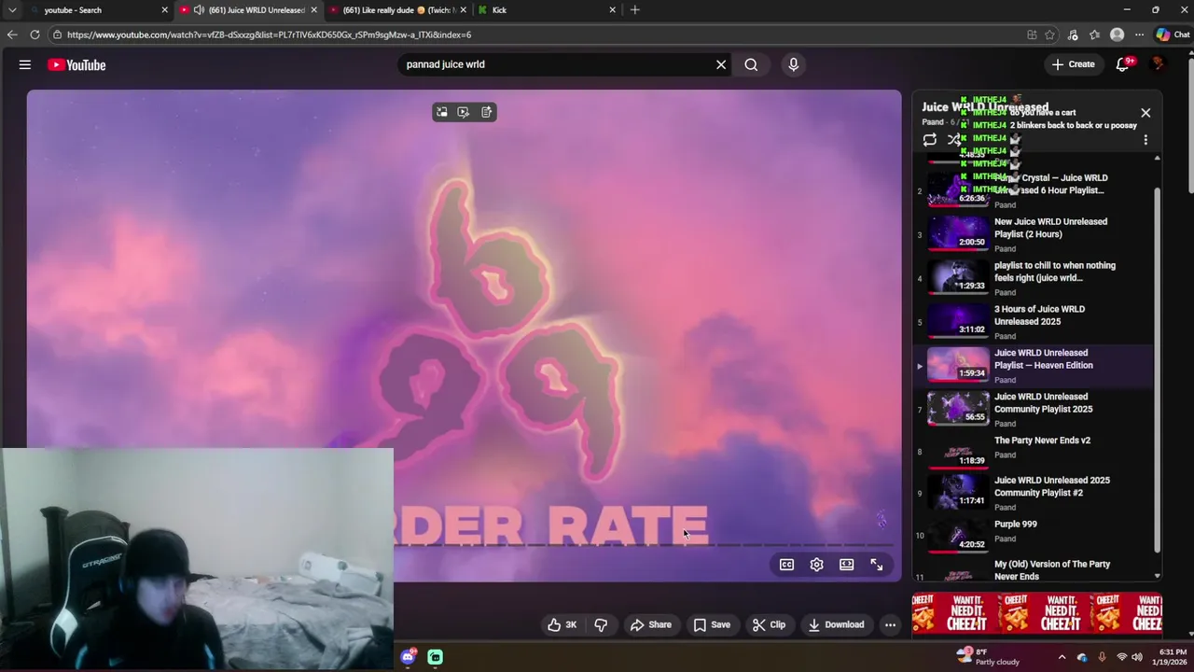
Task: Open a new browser tab
Action: coord(635,10)
